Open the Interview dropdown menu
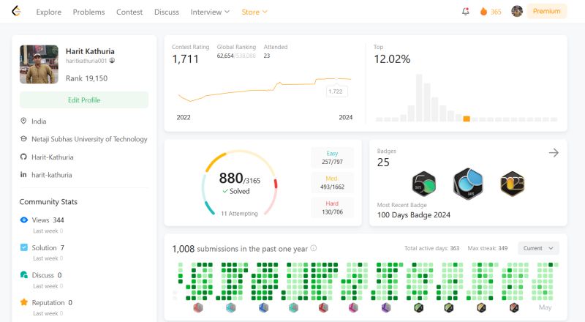Image resolution: width=585 pixels, height=322 pixels. click(x=210, y=12)
